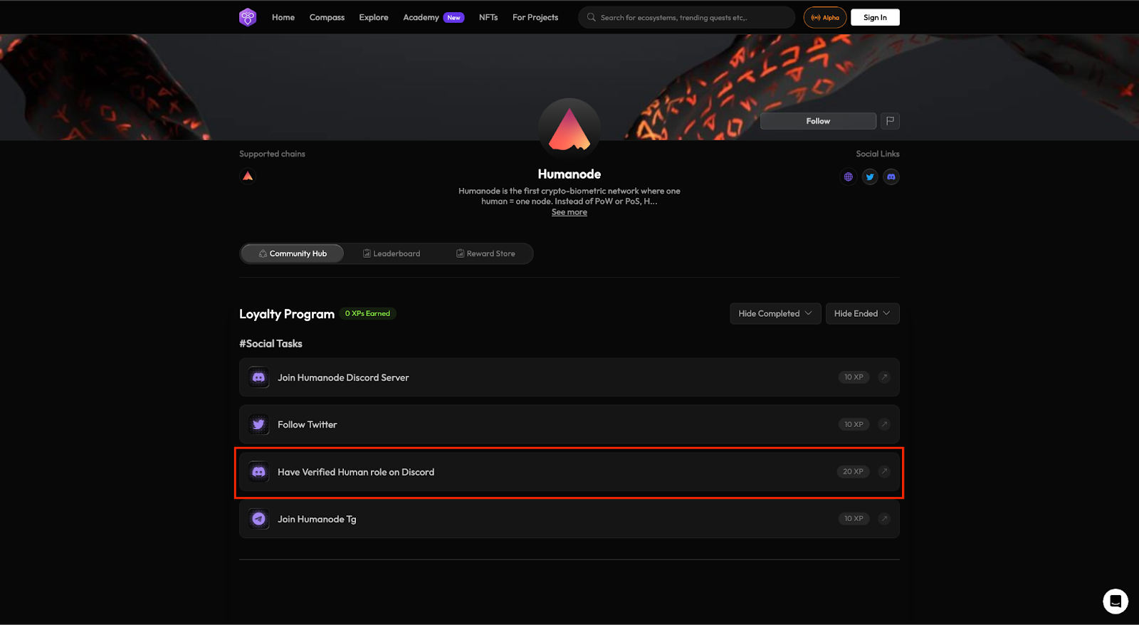Click Join Humanode Discord Server task
The image size is (1139, 625).
tap(569, 377)
